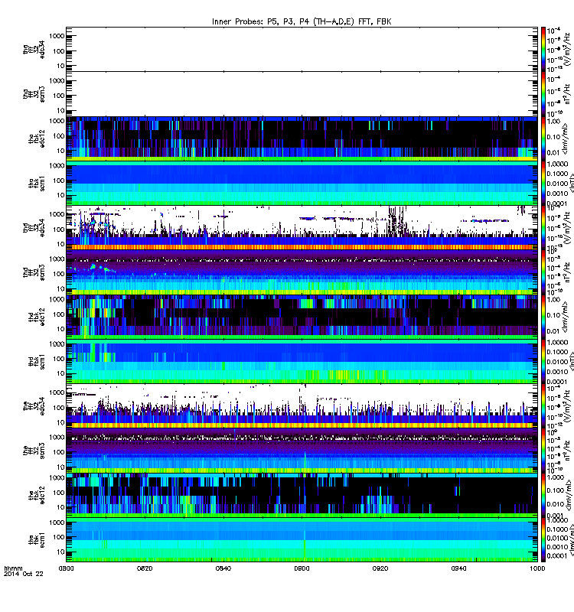Click the the fff scm3 spectrogram panel
The image size is (574, 612).
click(302, 451)
